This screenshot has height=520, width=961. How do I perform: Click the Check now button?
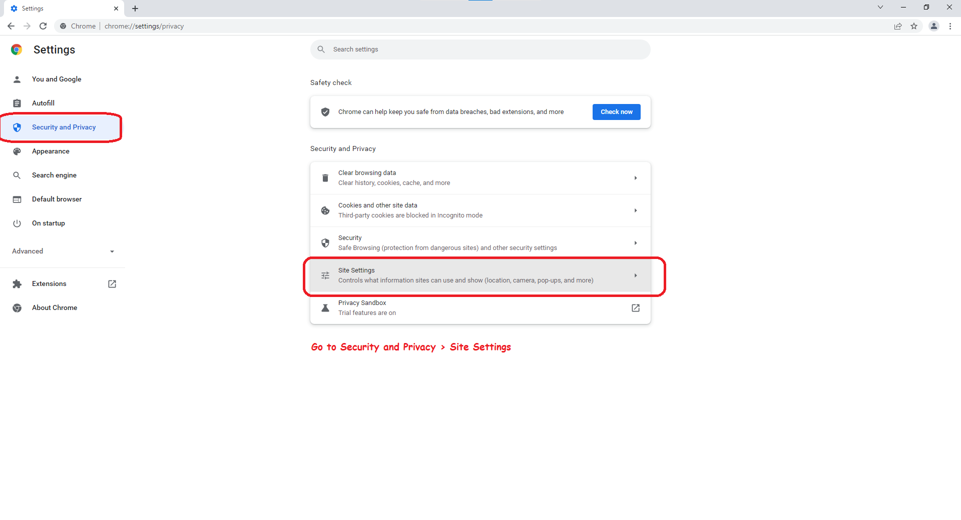click(616, 111)
